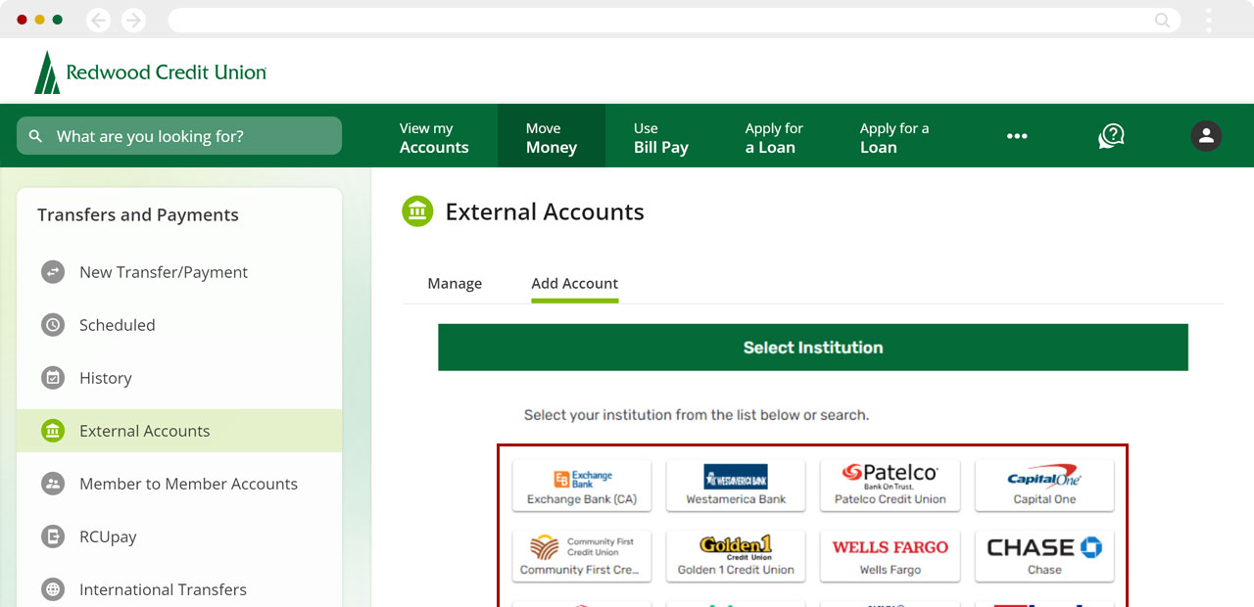The width and height of the screenshot is (1254, 607).
Task: Click the Scheduled clock icon
Action: point(53,325)
